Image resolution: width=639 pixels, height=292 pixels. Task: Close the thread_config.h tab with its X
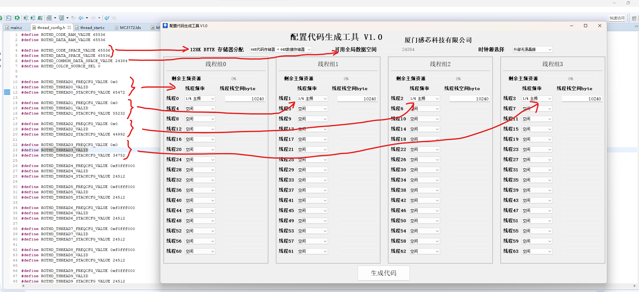[69, 27]
